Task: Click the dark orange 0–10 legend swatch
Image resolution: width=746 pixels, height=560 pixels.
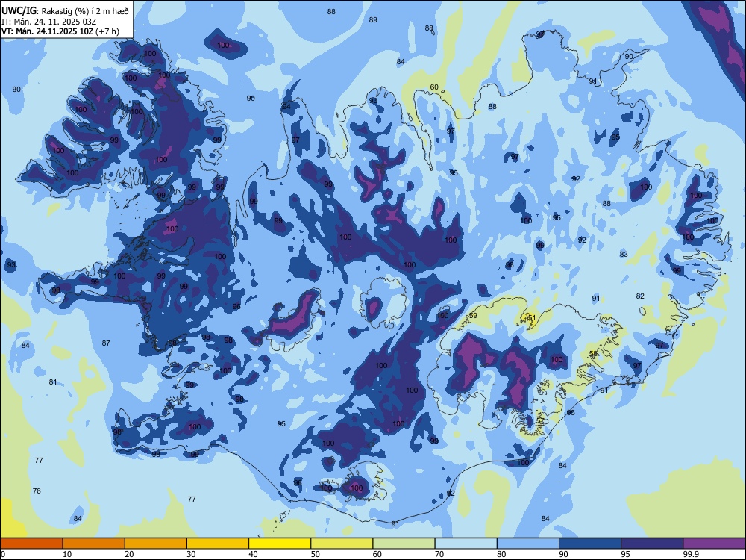Action: point(31,544)
